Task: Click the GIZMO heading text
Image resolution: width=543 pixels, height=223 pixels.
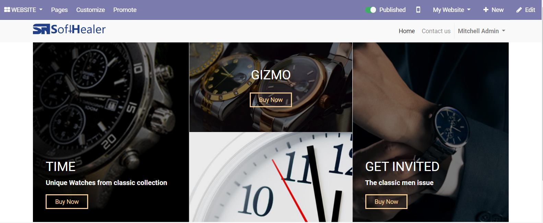Action: tap(271, 75)
